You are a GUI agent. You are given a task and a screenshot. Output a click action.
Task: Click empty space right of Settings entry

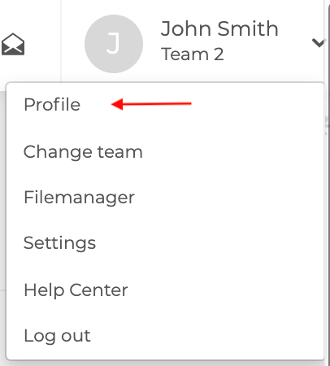coord(209,243)
